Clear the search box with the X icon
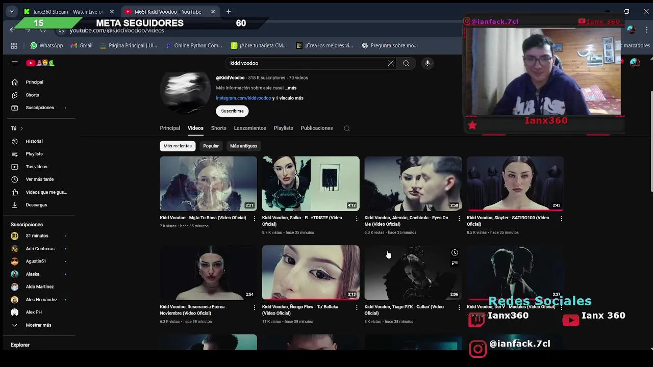Screen dimensions: 653x367 (x=391, y=63)
